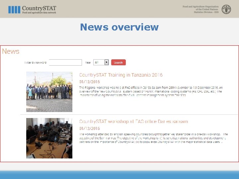Open the Year dropdown
239x179 pixels.
click(101, 62)
